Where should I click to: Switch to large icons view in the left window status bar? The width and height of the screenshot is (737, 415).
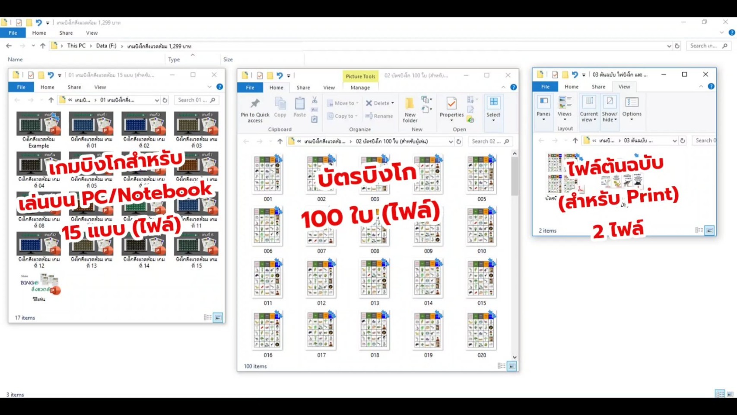pos(218,318)
